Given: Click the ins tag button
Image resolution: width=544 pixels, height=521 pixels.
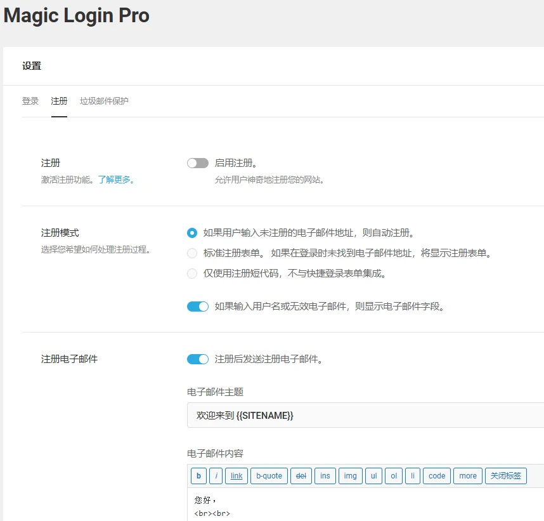Looking at the screenshot, I should [325, 476].
